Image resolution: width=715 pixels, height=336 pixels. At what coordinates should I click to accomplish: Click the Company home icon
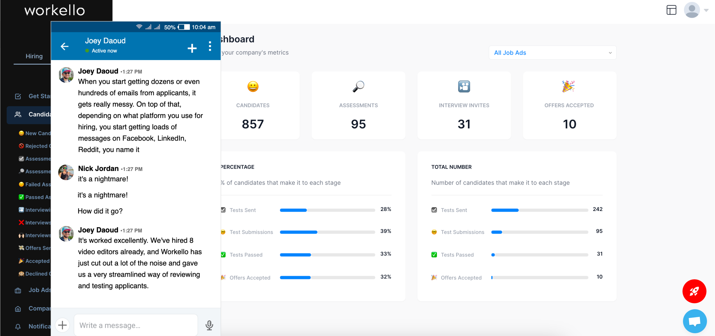point(18,308)
